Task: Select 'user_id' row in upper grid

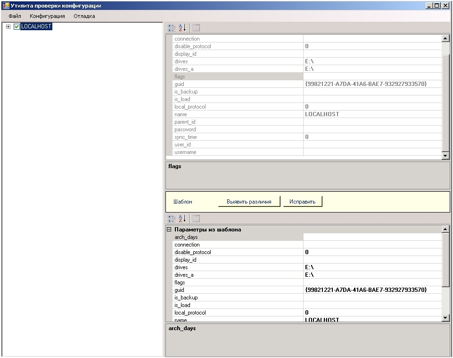Action: 307,145
